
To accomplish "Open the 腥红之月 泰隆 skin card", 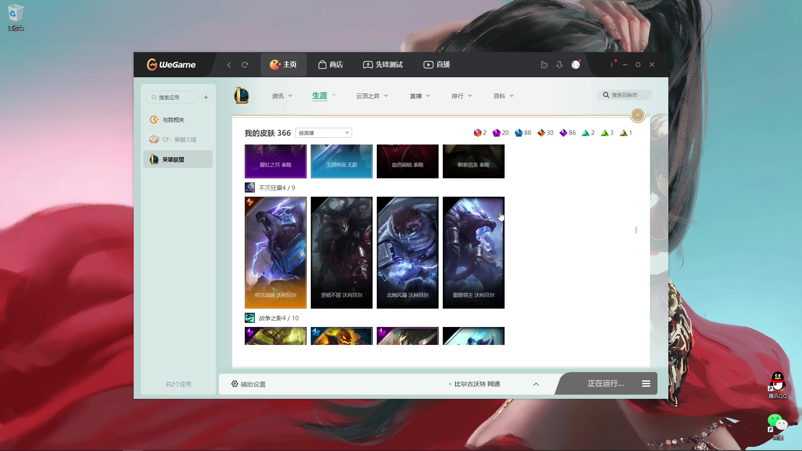I will point(276,161).
